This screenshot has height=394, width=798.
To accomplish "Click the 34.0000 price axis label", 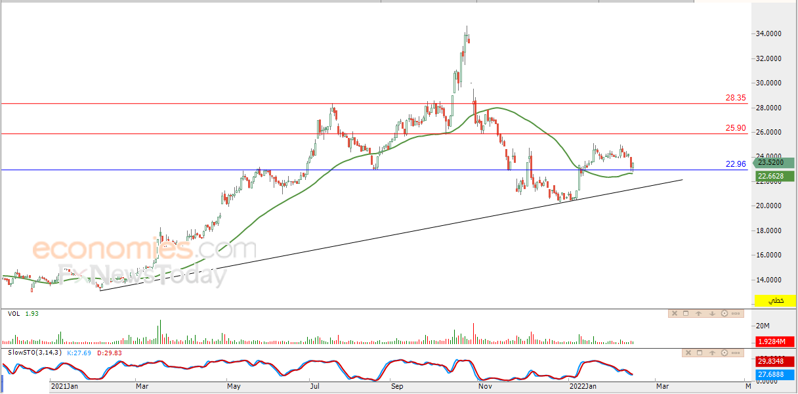I will 770,33.
